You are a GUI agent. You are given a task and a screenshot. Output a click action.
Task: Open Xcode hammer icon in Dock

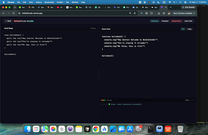point(113,129)
